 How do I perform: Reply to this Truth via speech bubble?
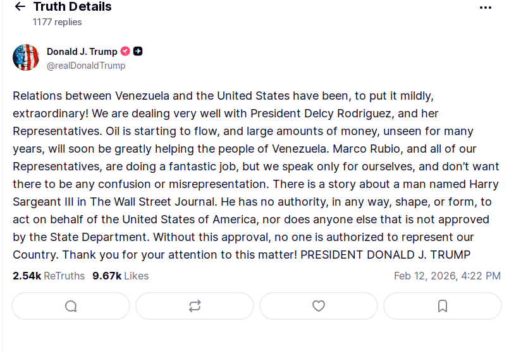[71, 306]
